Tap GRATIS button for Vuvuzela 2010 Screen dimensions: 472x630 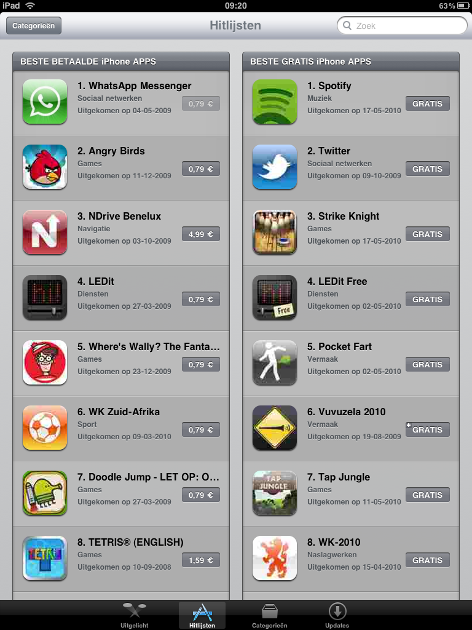click(x=428, y=429)
